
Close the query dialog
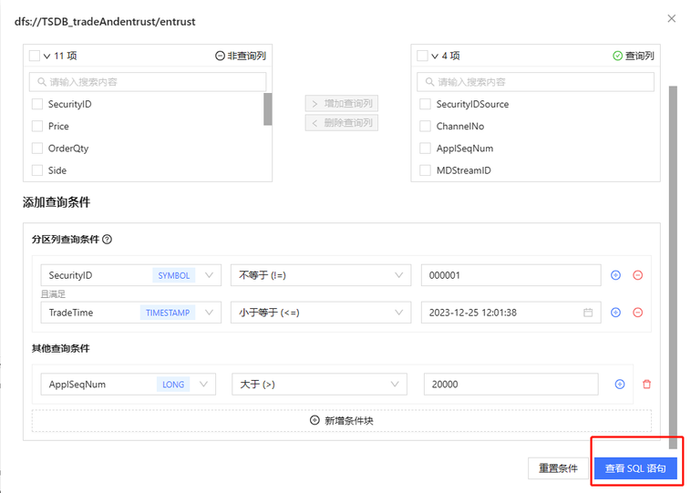(672, 18)
